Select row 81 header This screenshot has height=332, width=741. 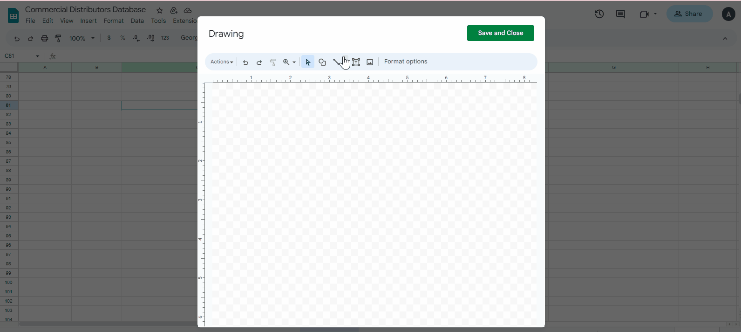(9, 105)
